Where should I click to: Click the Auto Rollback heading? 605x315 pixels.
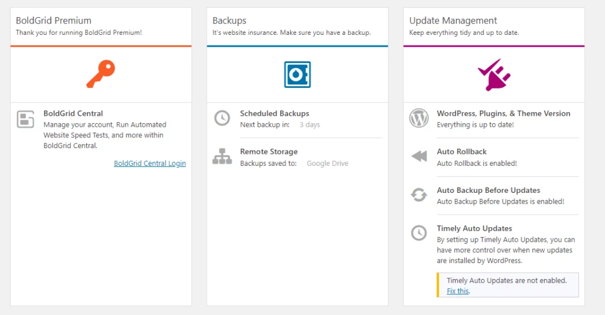[462, 152]
